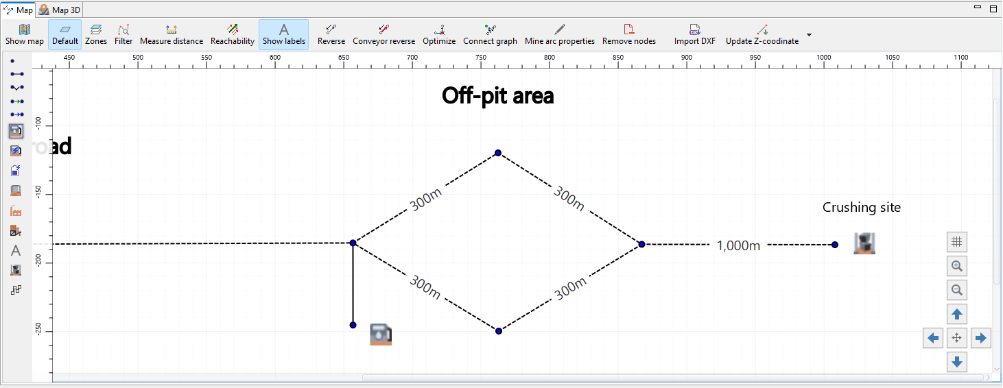This screenshot has height=388, width=1003.
Task: Open Mine arc properties
Action: coord(560,34)
